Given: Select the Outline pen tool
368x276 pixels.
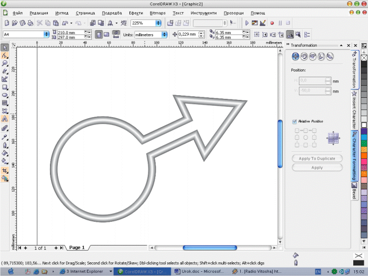Looking at the screenshot, I should (5, 145).
